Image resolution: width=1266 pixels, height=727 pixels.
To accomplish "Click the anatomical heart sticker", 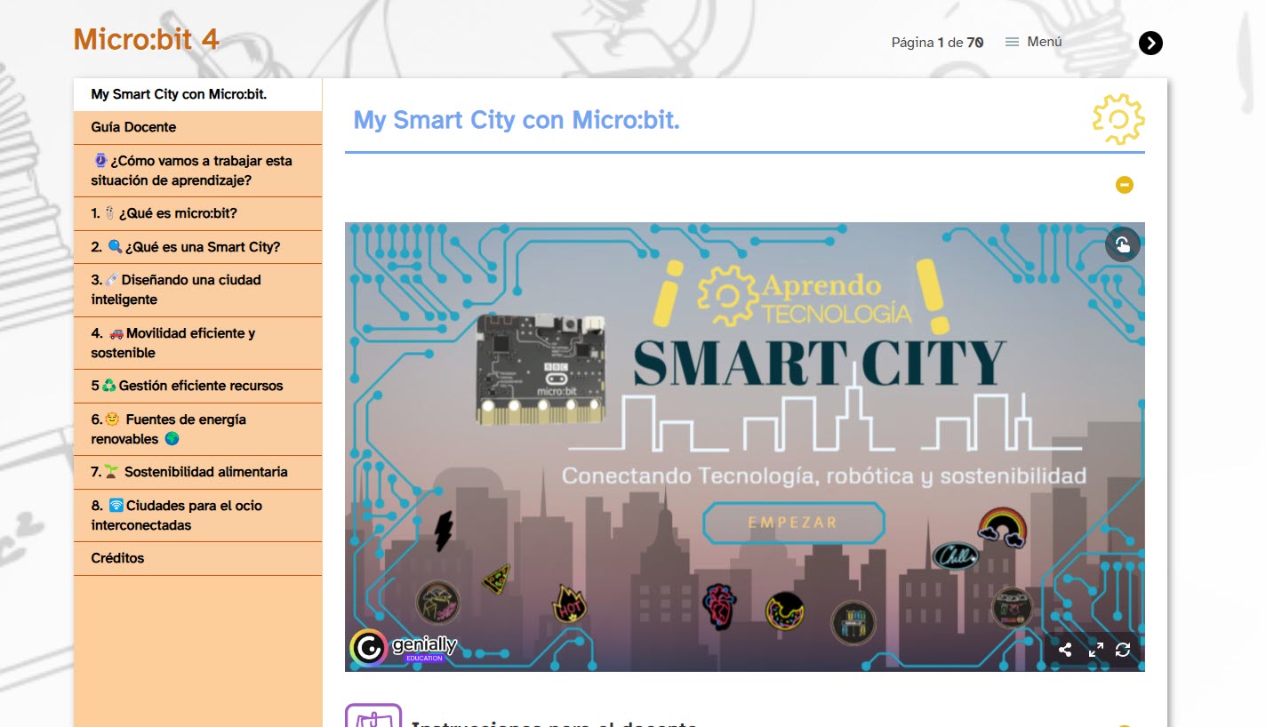I will 718,606.
